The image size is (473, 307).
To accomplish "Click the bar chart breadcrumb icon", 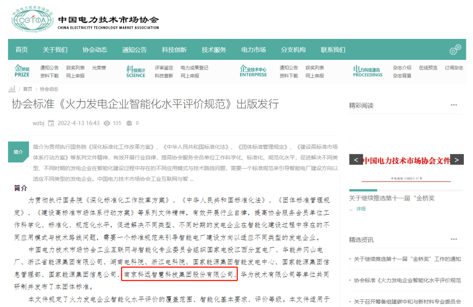I will click(x=12, y=89).
